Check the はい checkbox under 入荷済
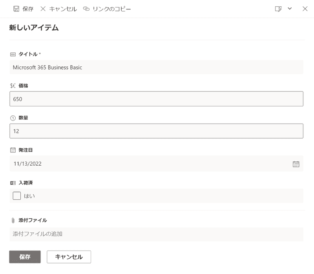 (x=16, y=195)
